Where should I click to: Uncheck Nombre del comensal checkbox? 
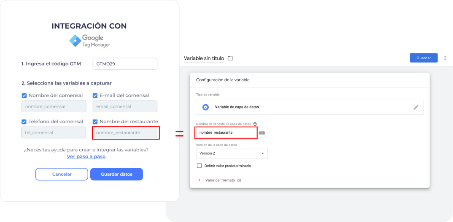(x=24, y=95)
